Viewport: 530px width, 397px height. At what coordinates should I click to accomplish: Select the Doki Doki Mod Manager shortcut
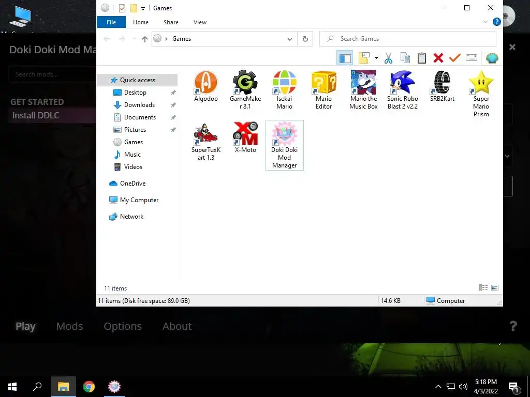(x=284, y=145)
